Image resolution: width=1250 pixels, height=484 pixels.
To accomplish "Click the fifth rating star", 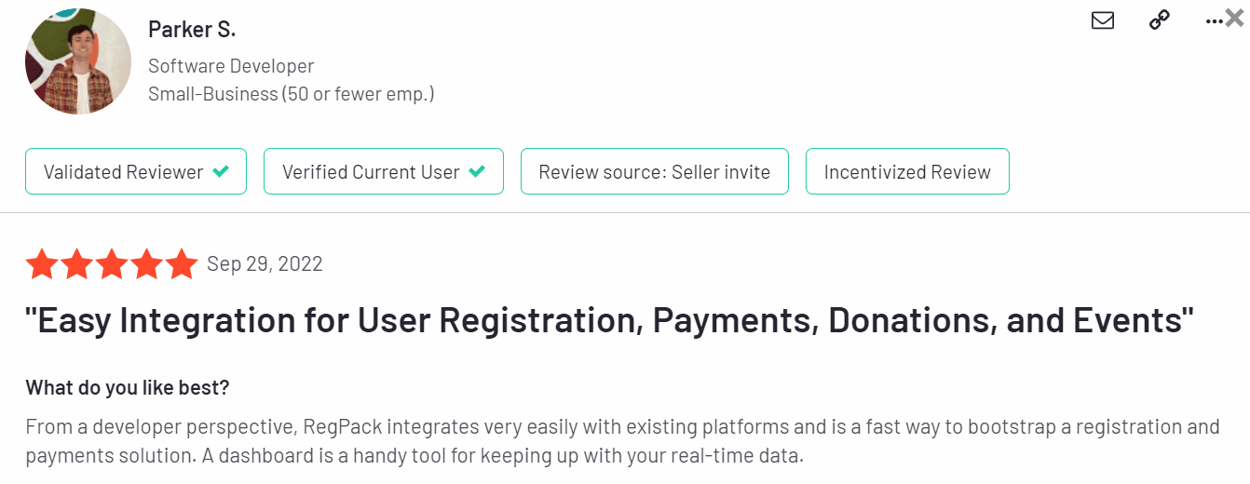I will [182, 264].
